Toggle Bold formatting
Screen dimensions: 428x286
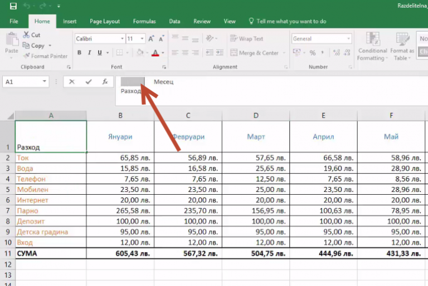[x=80, y=53]
